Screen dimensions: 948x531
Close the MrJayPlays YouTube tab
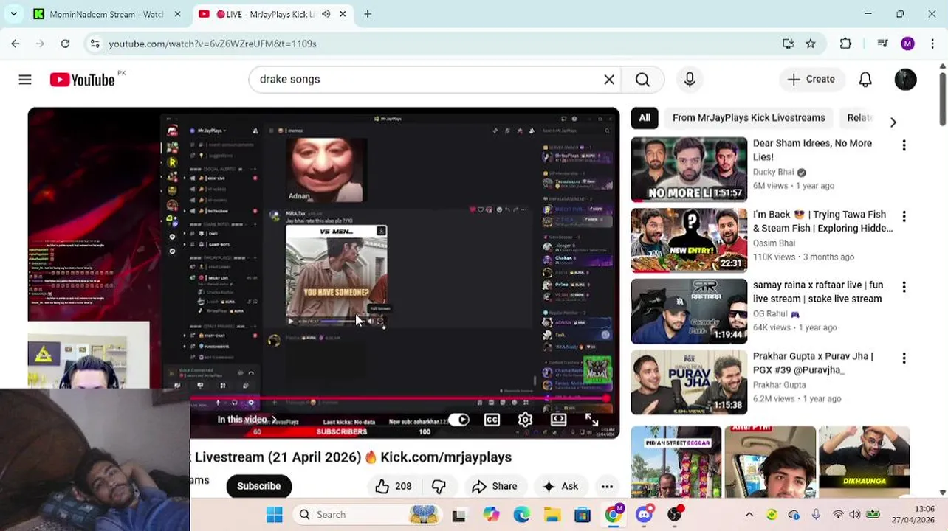[343, 14]
